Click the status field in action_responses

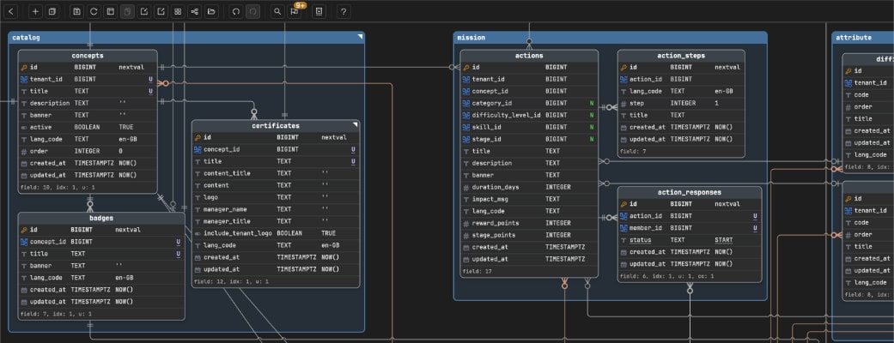coord(690,240)
